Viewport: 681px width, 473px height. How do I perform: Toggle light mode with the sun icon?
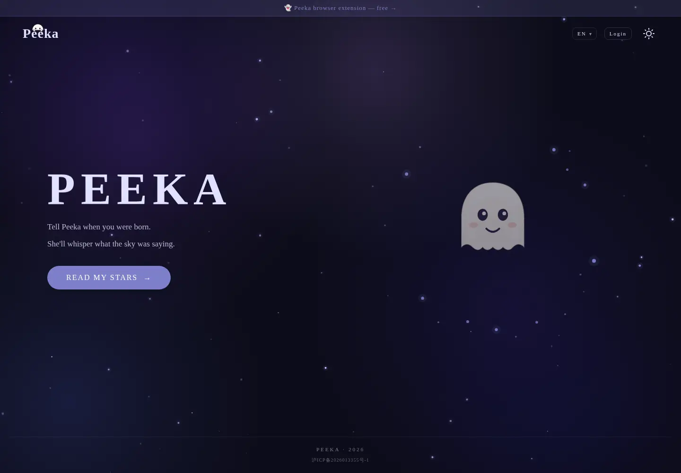[649, 34]
